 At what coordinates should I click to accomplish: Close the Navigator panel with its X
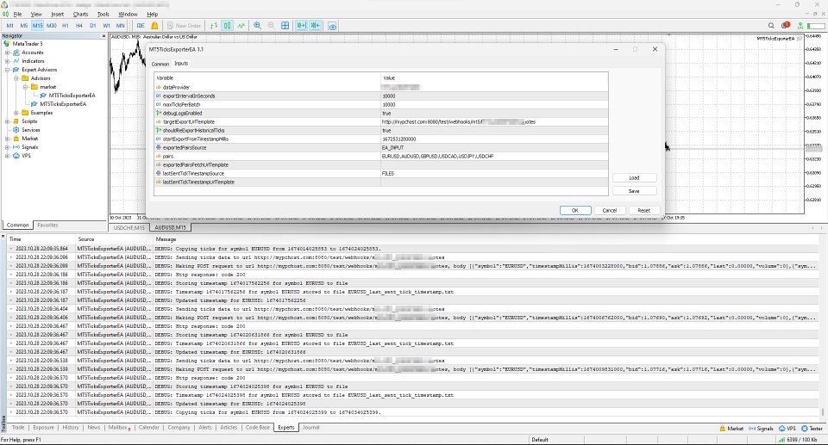point(103,36)
